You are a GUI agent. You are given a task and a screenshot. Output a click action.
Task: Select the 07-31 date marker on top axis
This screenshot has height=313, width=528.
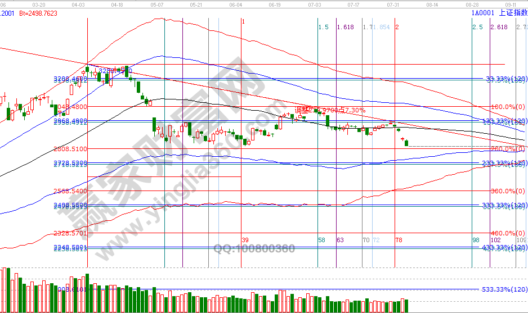[393, 4]
